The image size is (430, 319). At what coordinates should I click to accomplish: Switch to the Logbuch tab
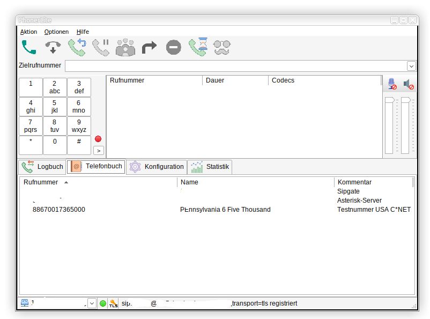coord(42,167)
